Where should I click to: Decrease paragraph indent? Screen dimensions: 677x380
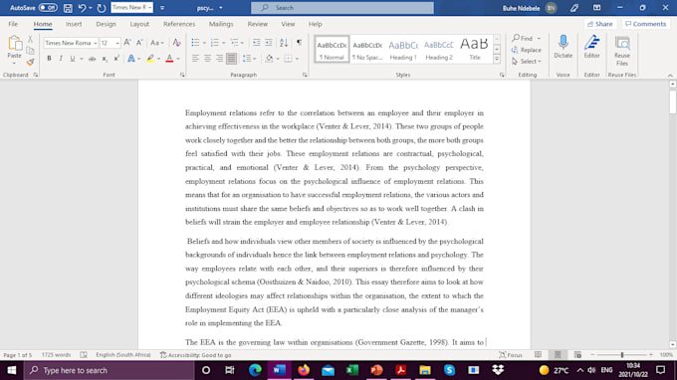(x=257, y=43)
